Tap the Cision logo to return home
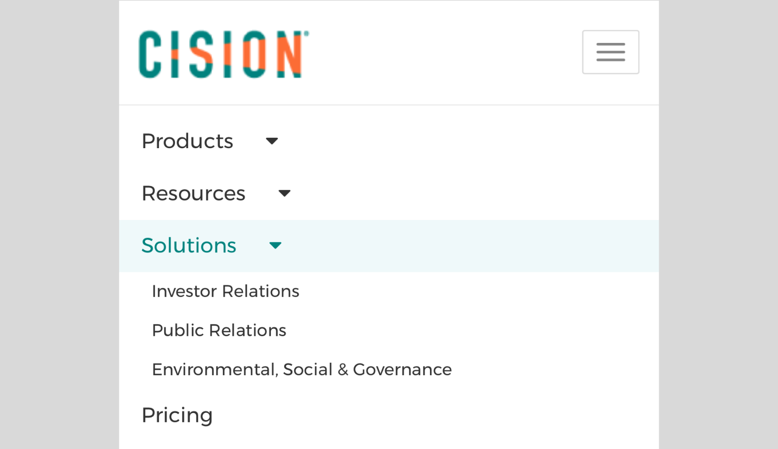This screenshot has height=449, width=778. coord(222,53)
